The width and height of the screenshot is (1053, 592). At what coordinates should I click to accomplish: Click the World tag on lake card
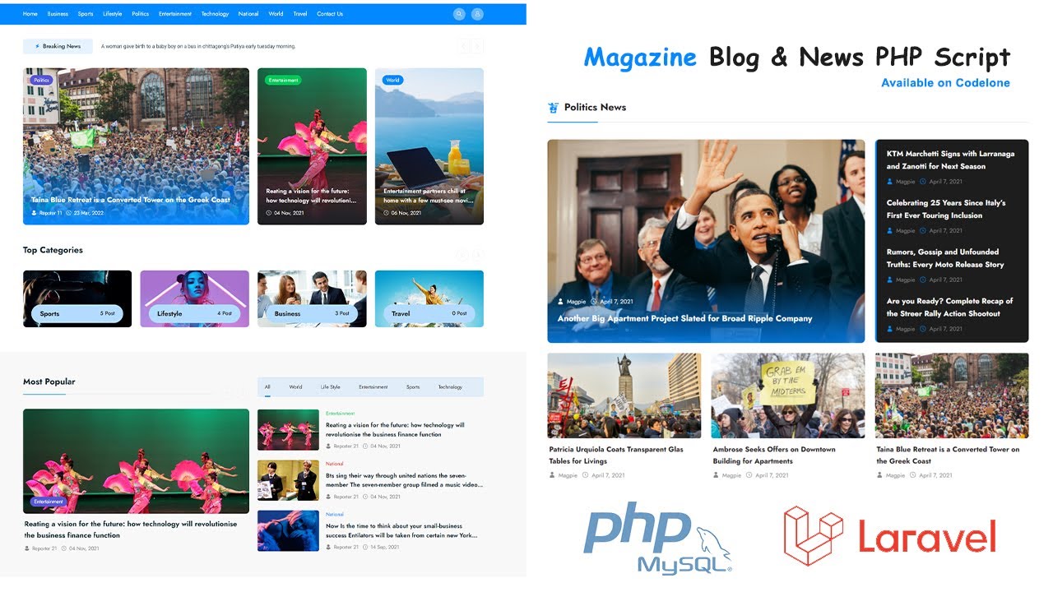coord(392,81)
